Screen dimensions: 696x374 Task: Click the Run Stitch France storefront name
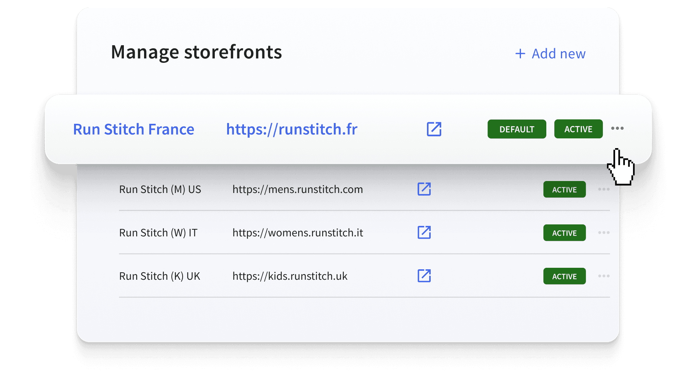click(x=134, y=129)
